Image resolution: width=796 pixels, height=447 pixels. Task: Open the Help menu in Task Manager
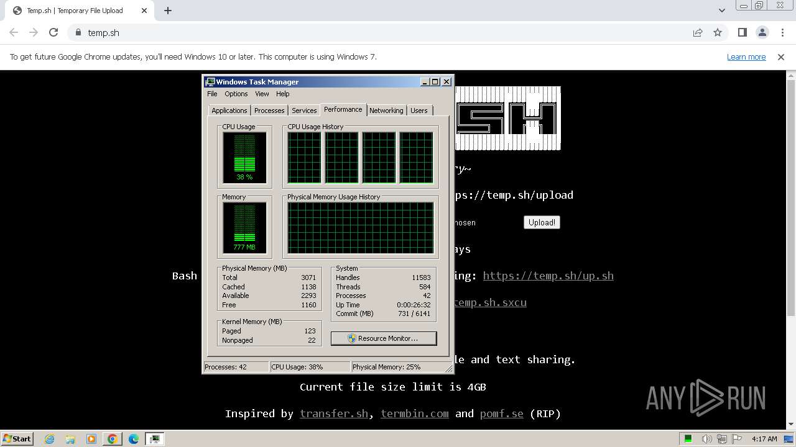click(283, 94)
